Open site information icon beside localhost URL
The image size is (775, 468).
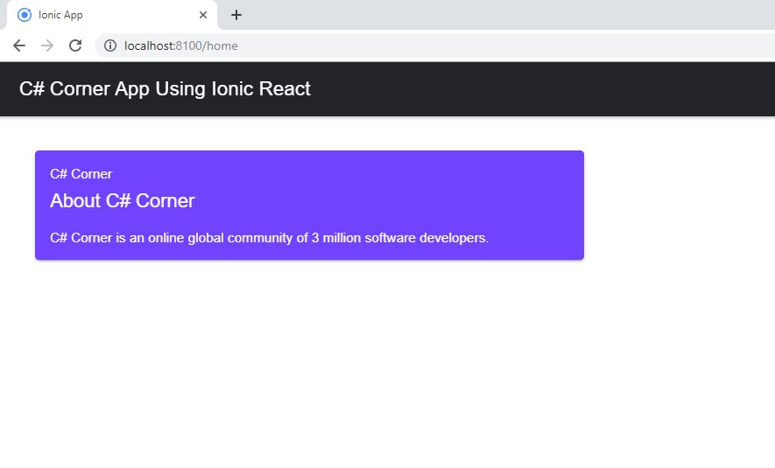[x=110, y=45]
